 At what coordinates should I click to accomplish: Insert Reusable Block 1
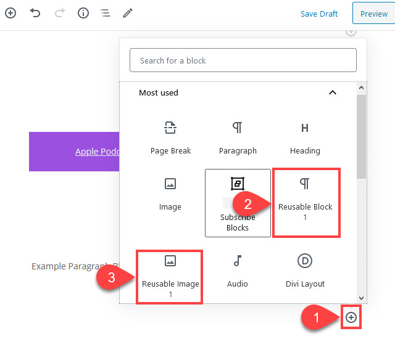pos(306,203)
